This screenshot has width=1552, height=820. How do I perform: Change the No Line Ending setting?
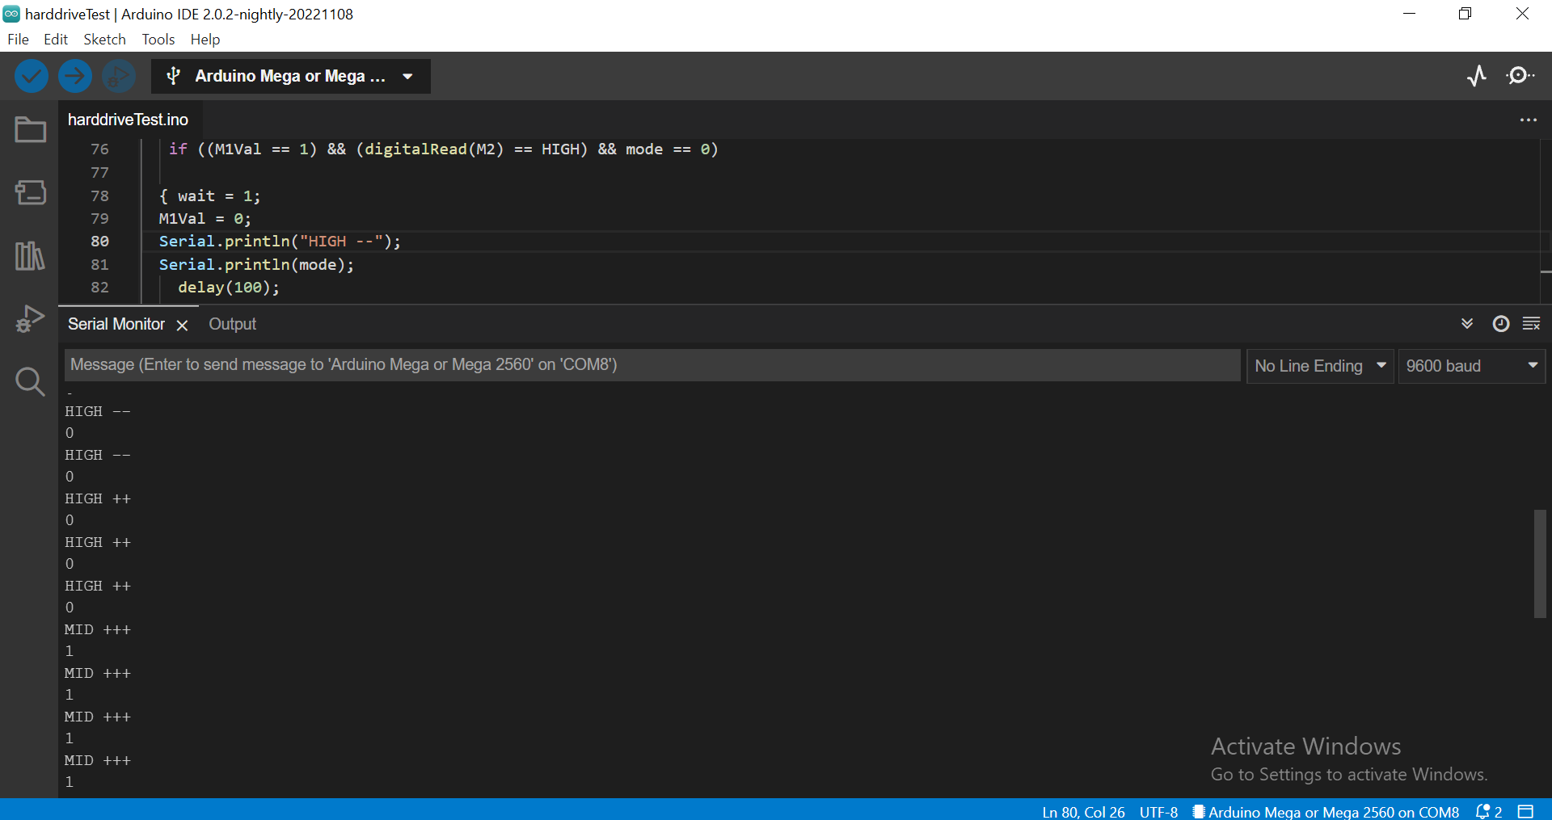(x=1319, y=365)
